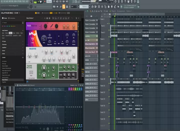Click the speech bubble icon in top toolbar

point(135,1)
